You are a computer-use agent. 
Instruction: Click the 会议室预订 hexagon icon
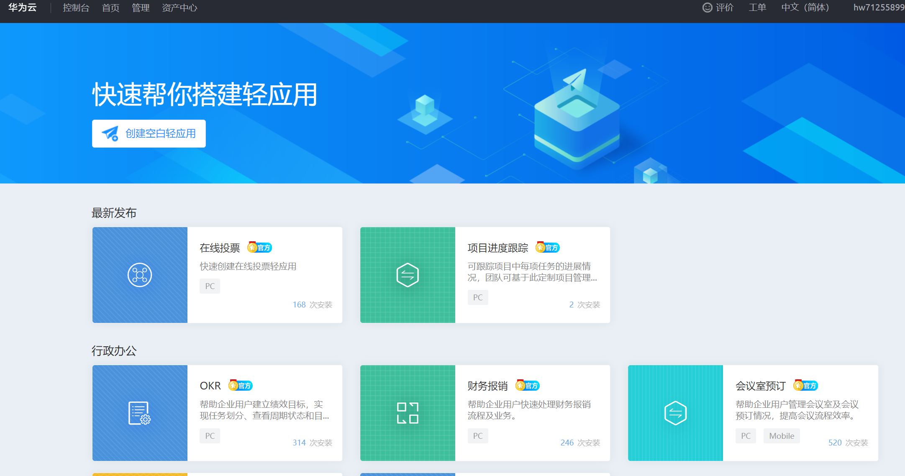click(675, 413)
